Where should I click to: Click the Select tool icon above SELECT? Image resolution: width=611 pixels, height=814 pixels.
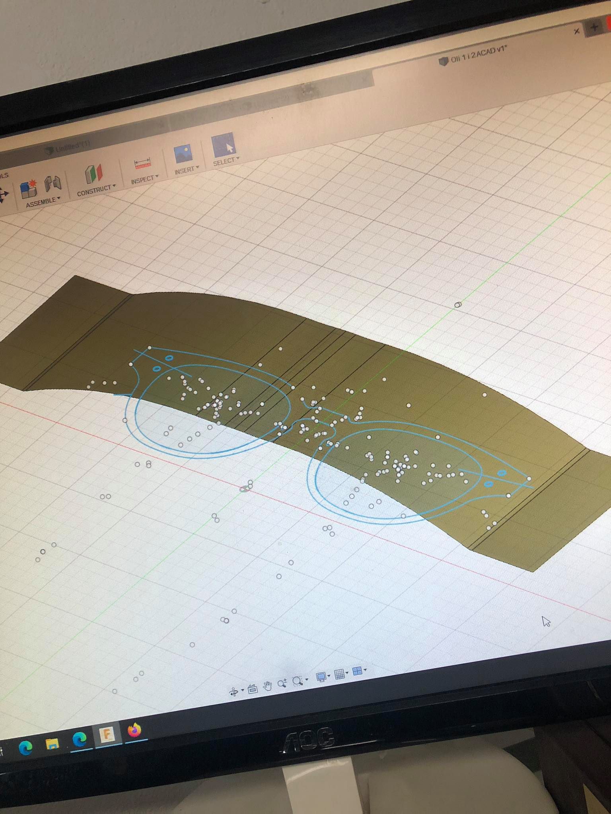pyautogui.click(x=223, y=145)
